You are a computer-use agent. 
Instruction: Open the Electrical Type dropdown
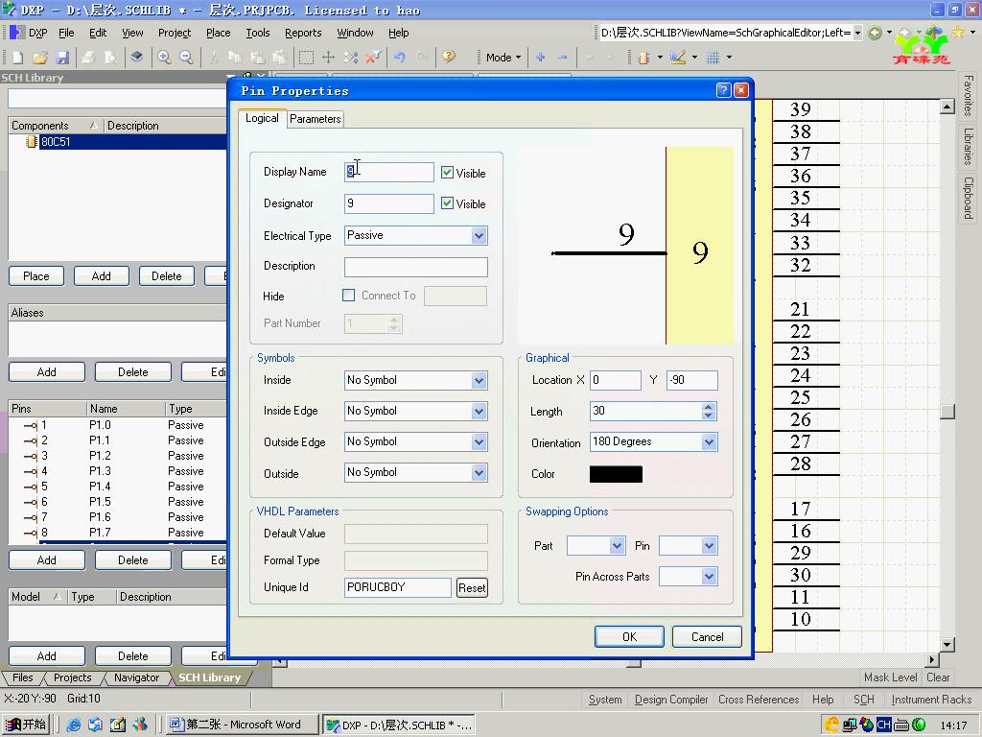[x=479, y=236]
